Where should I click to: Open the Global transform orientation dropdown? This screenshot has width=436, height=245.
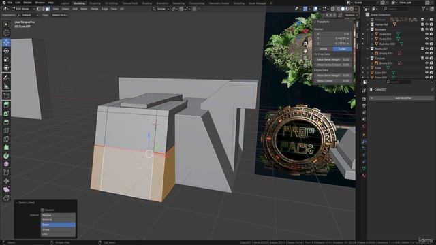[161, 9]
